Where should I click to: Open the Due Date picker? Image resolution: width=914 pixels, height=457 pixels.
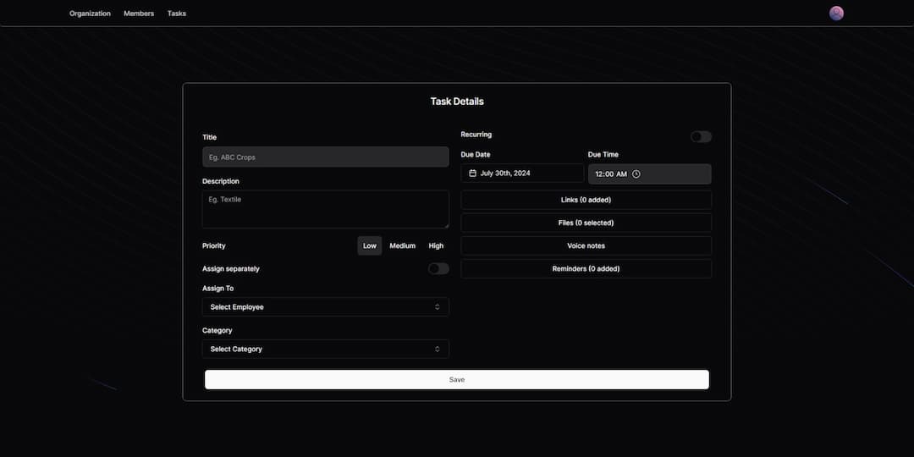click(x=522, y=173)
